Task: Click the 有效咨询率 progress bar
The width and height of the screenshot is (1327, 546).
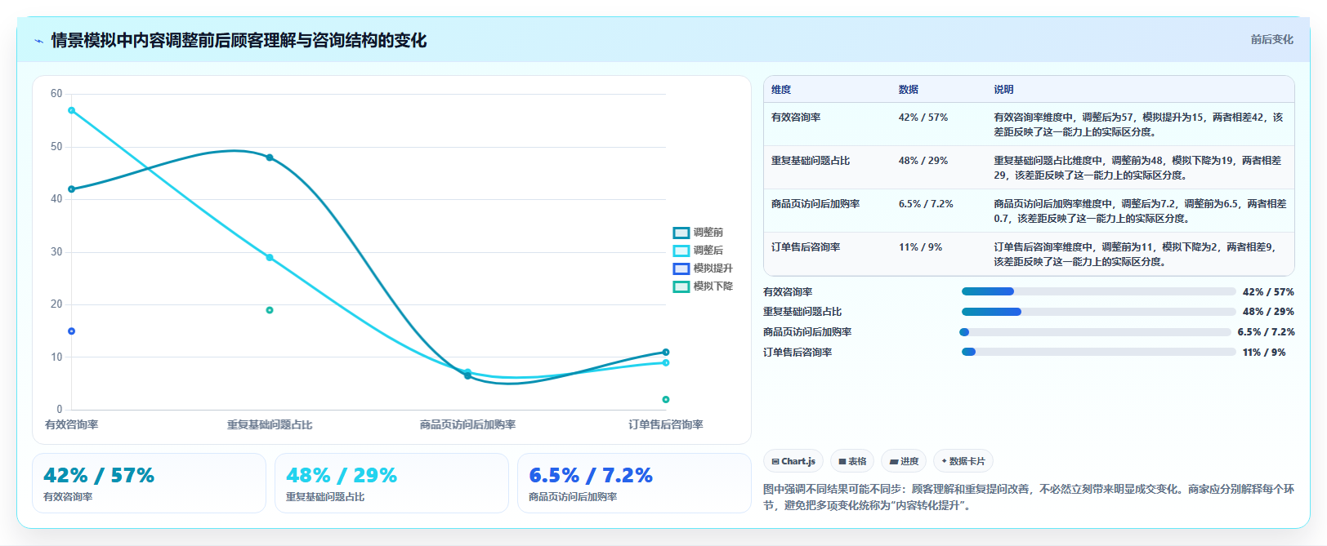Action: coord(1098,291)
